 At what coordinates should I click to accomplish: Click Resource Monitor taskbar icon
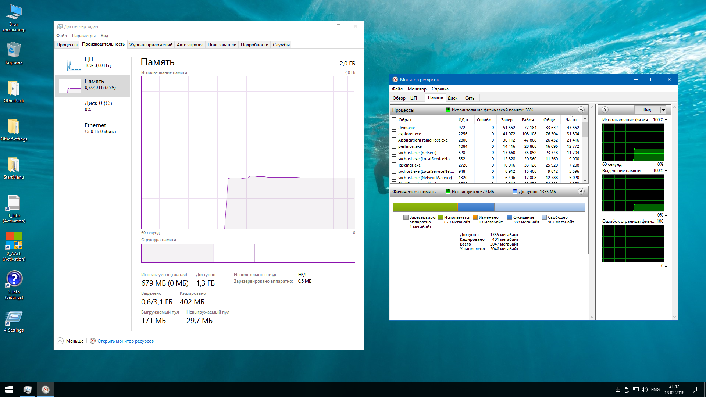(46, 389)
